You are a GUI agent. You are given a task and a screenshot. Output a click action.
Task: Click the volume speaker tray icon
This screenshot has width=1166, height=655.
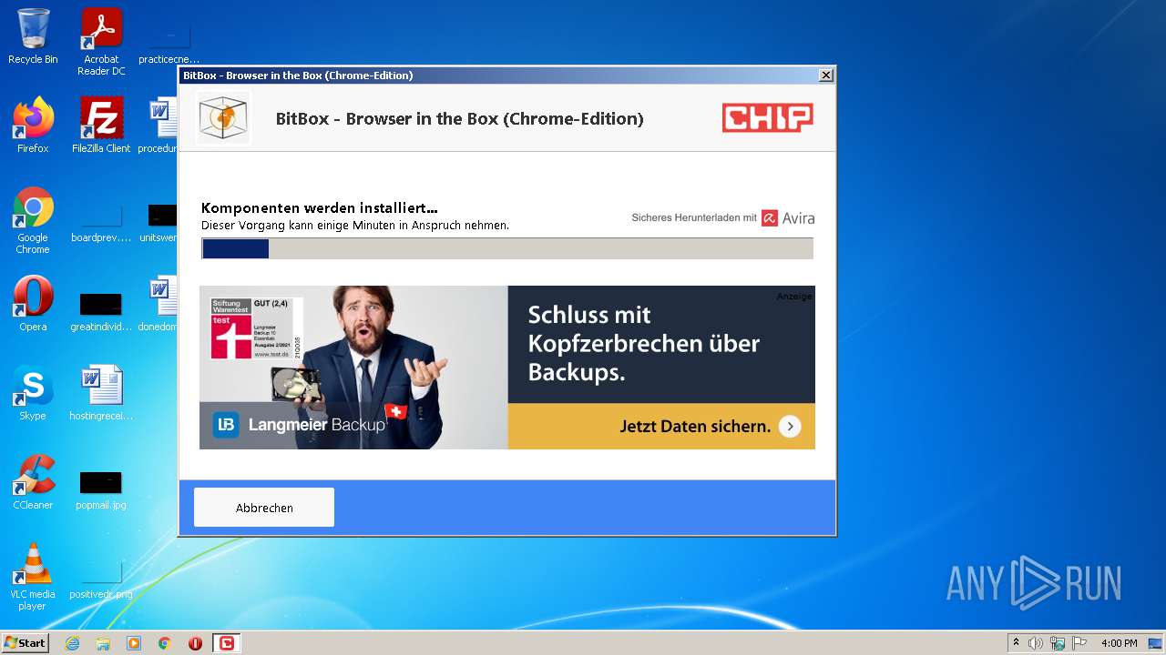point(1036,643)
